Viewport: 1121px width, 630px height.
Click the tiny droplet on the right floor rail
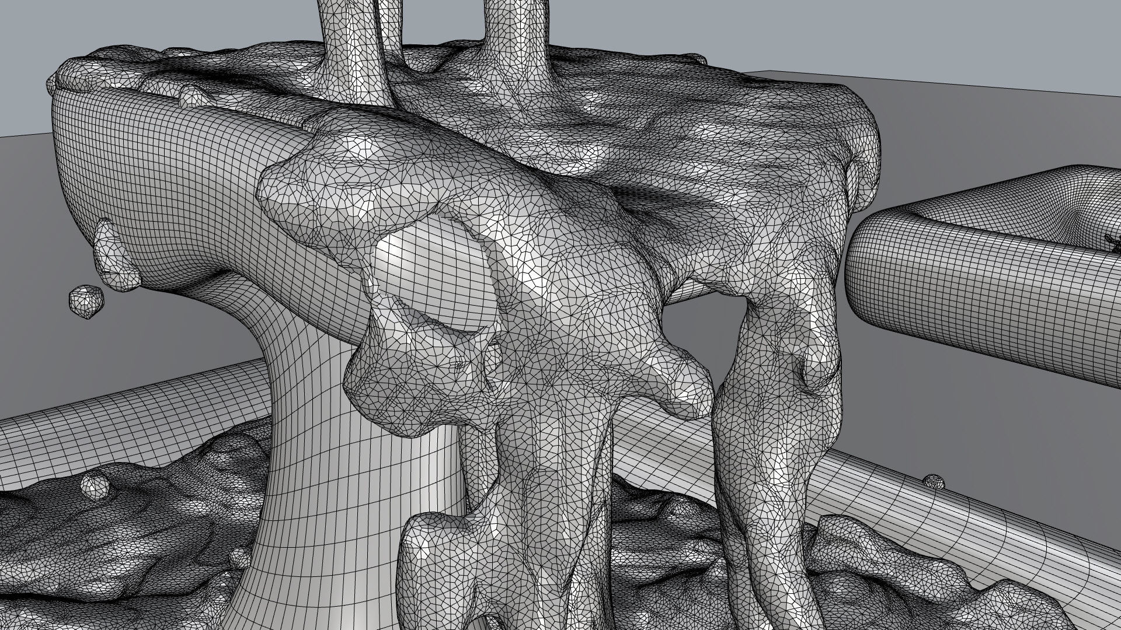[933, 481]
